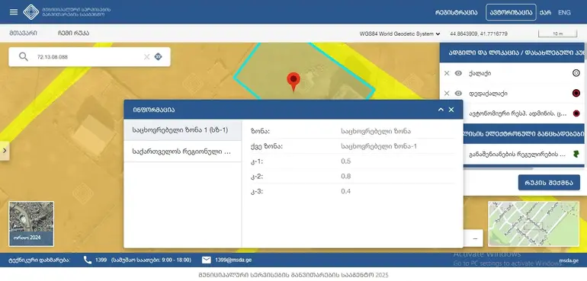Click the phone icon in footer

click(x=88, y=260)
